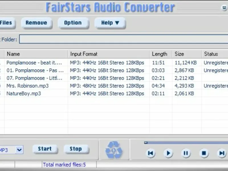Screen dimensions: 228x171
Task: Open the Help dropdown menu
Action: [110, 23]
